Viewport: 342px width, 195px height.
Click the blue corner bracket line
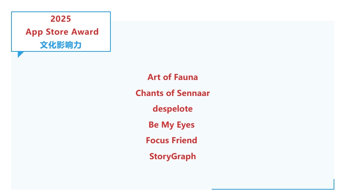pos(273,189)
